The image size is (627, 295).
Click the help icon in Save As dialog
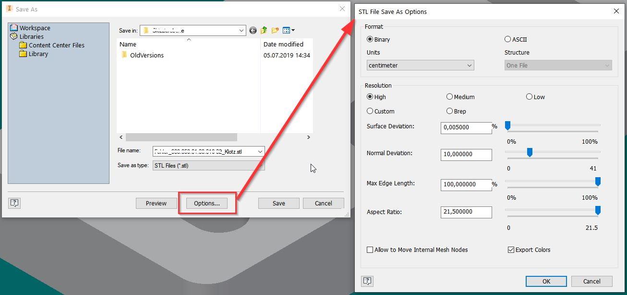tap(14, 203)
